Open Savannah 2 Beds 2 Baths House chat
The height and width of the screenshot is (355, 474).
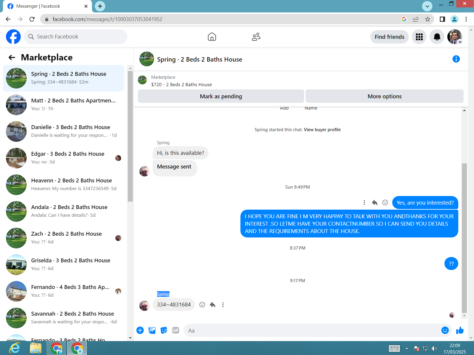(x=64, y=318)
